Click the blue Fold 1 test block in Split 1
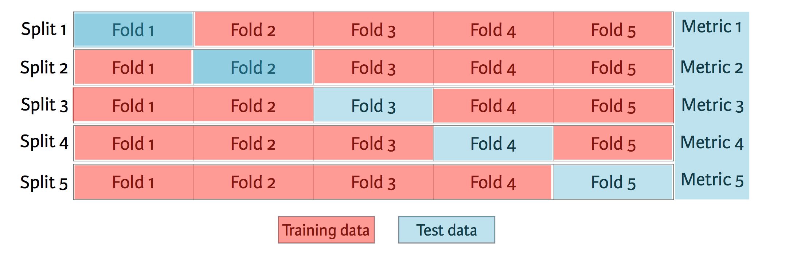809x253 pixels. [x=133, y=30]
